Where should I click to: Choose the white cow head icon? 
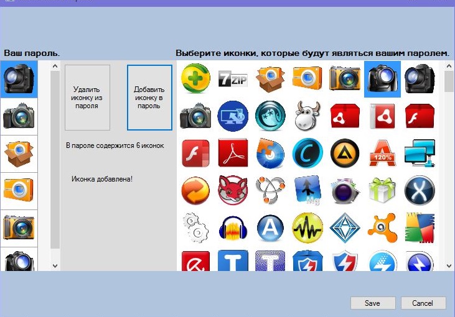click(307, 116)
